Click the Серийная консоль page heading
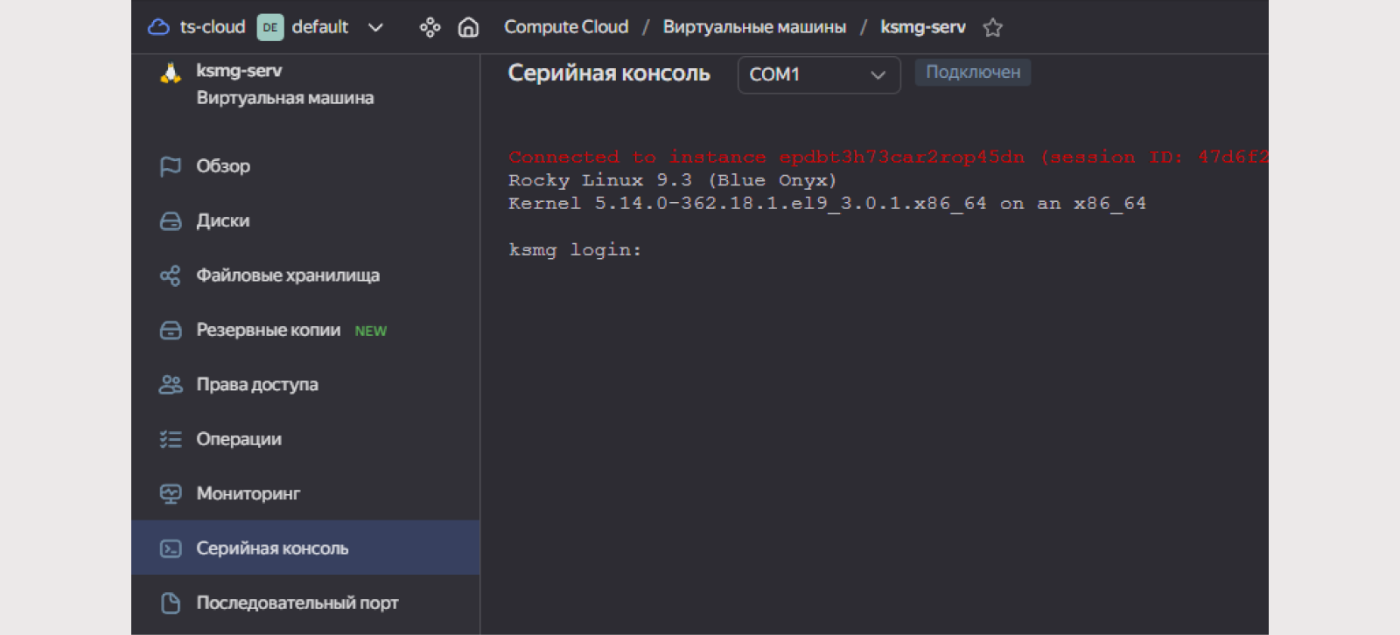The height and width of the screenshot is (635, 1400). (609, 73)
